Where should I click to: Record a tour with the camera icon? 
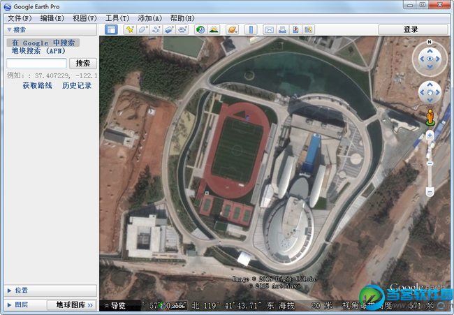click(x=182, y=29)
